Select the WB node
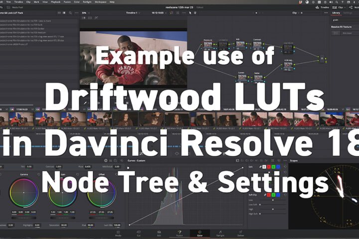Viewport: 359px width, 239px height. pyautogui.click(x=240, y=44)
